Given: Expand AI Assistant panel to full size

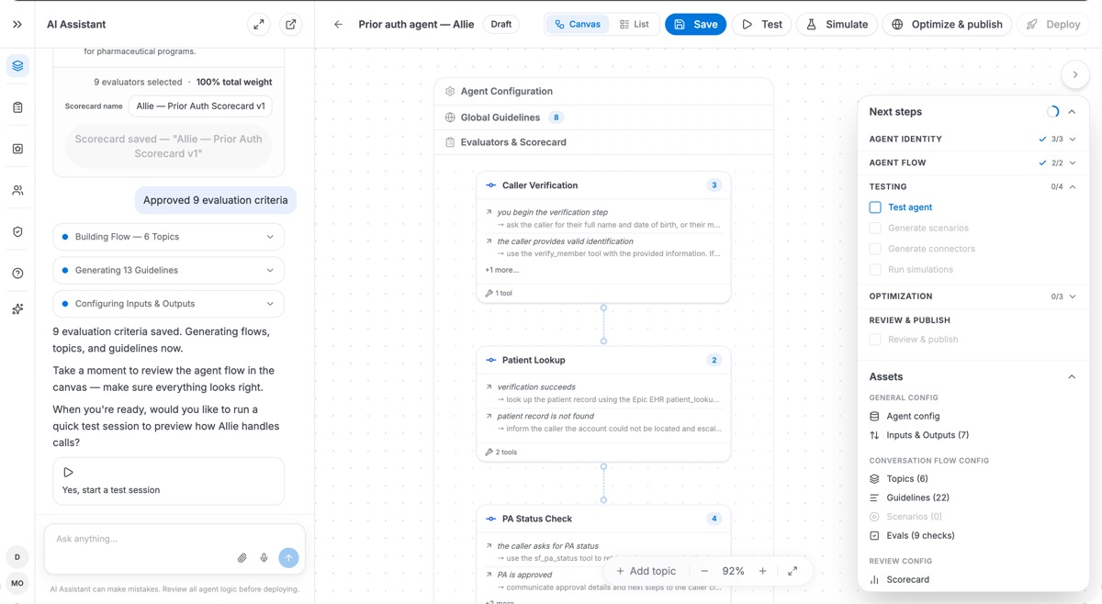Looking at the screenshot, I should (x=259, y=25).
